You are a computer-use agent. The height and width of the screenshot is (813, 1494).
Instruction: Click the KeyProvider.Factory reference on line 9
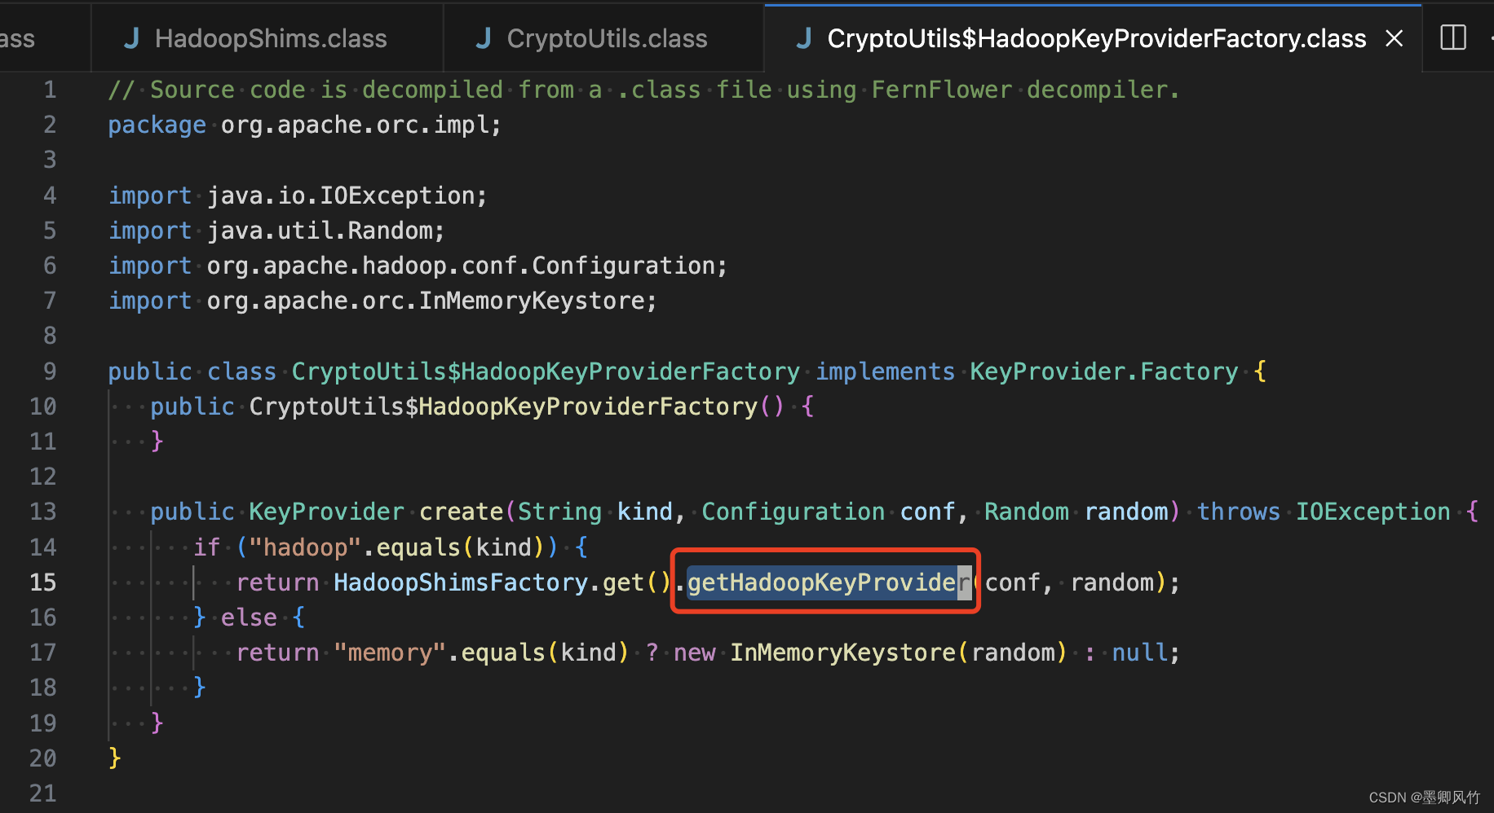click(x=1104, y=371)
